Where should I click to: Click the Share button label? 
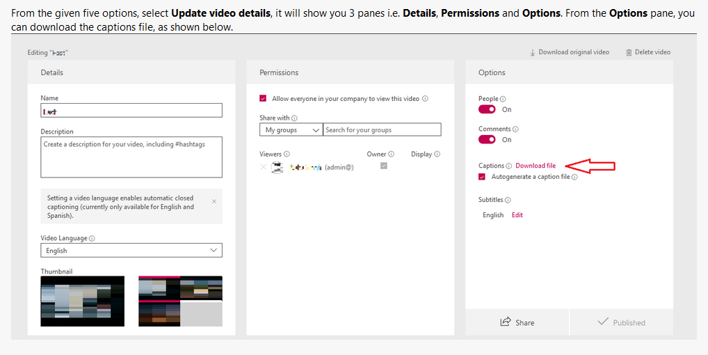[524, 323]
